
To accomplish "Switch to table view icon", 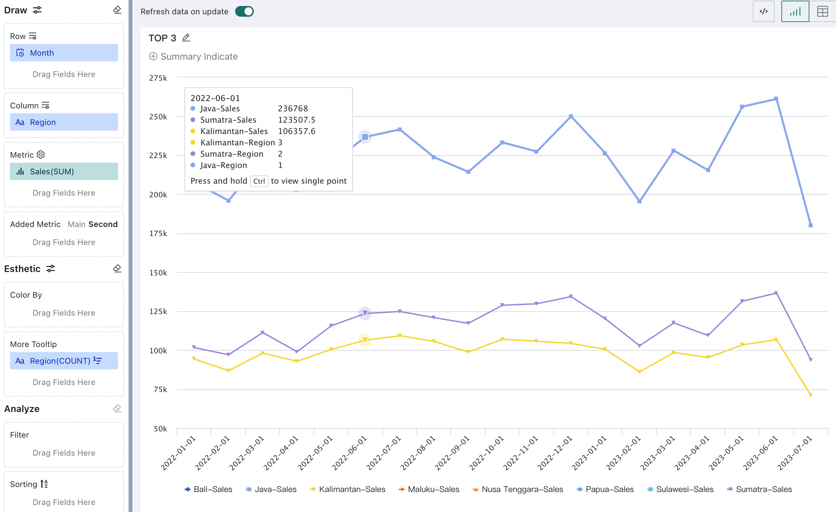I will 822,12.
